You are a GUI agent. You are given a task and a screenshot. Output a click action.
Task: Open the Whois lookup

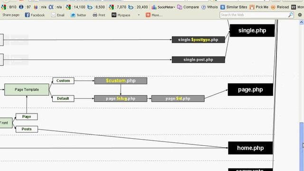pyautogui.click(x=209, y=7)
